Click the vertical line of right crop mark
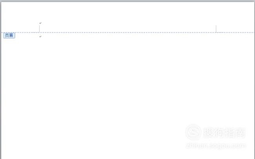Screen dimensions: 255x159 pos(216,29)
